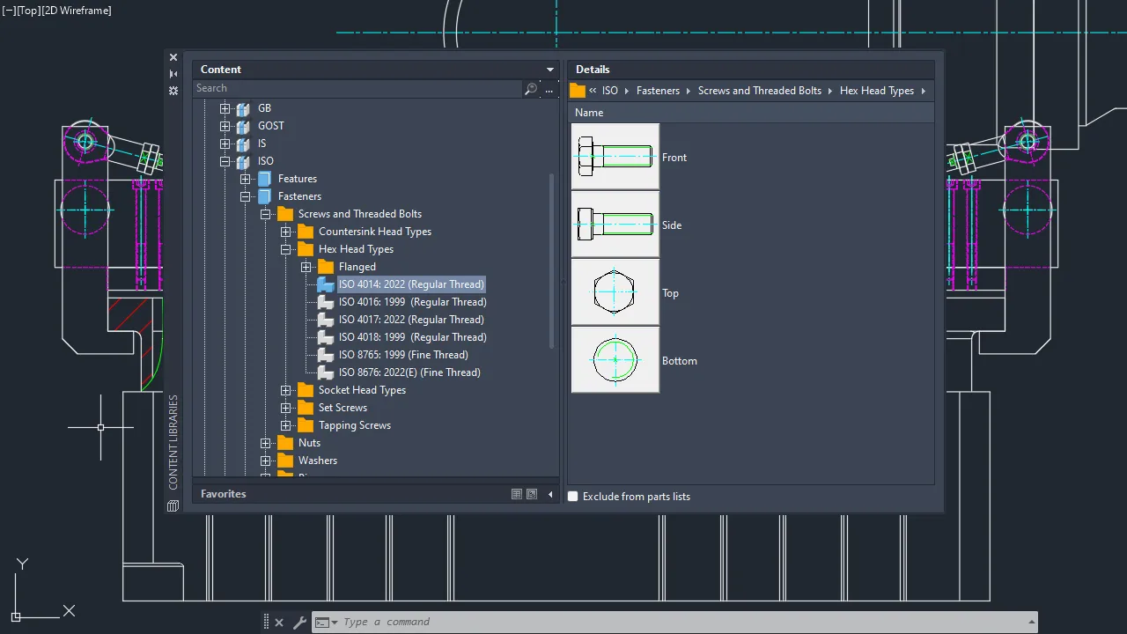The width and height of the screenshot is (1127, 634).
Task: Collapse the ISO library tree node
Action: tap(225, 161)
